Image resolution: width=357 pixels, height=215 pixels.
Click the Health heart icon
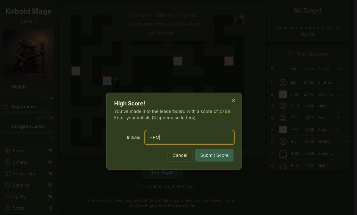(x=6, y=87)
